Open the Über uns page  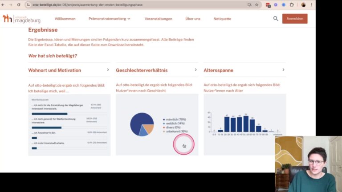tap(193, 19)
